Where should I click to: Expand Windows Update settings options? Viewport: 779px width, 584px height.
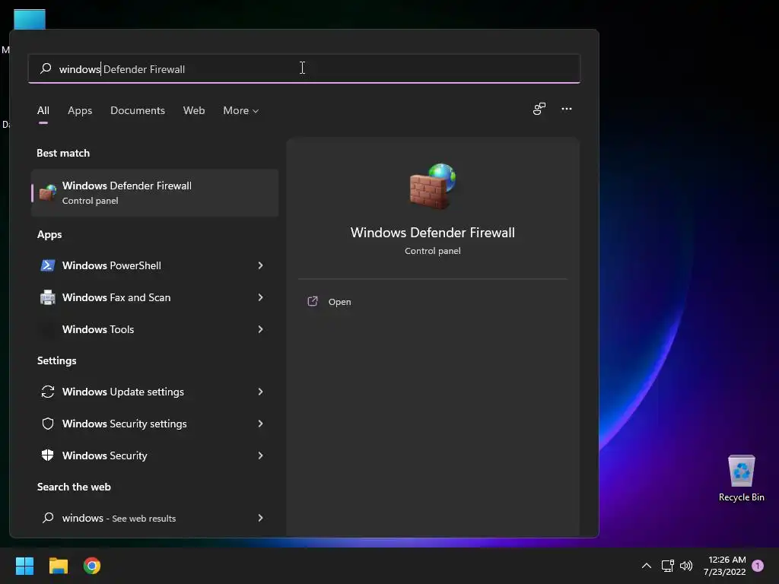(260, 392)
